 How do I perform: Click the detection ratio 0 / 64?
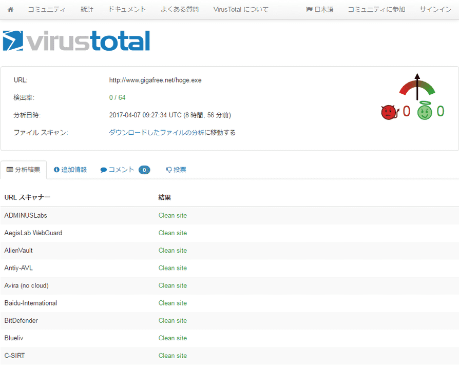[x=118, y=97]
